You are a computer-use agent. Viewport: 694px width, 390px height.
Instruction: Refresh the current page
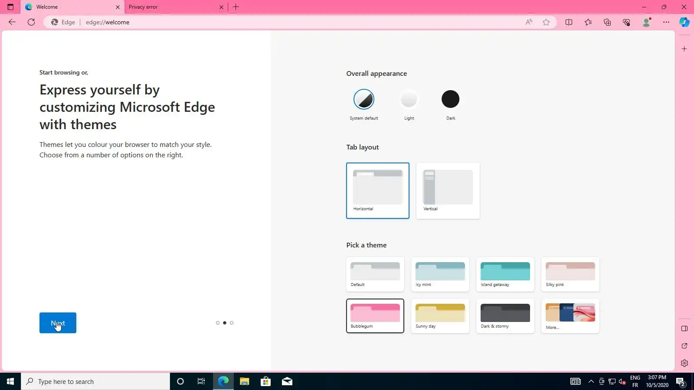[31, 22]
